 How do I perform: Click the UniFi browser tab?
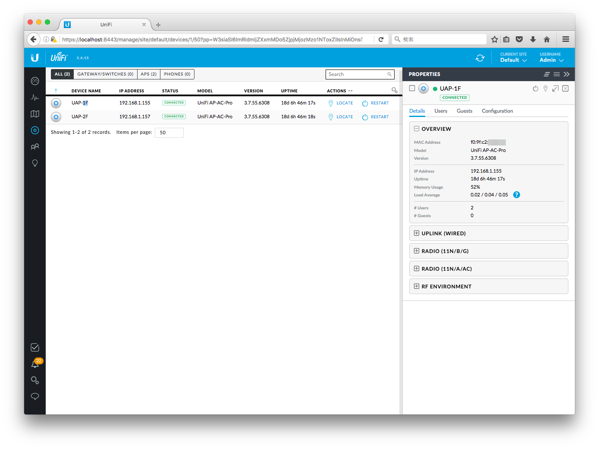105,25
